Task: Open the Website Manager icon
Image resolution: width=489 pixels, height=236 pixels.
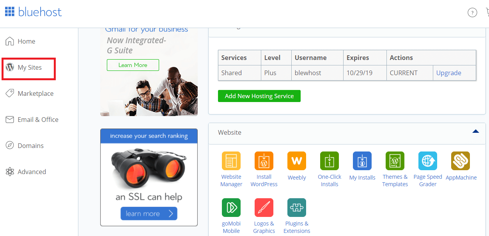Action: click(231, 161)
